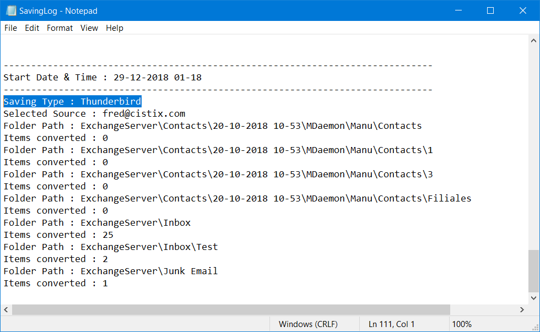Close the SavingLog Notepad window
540x332 pixels.
(x=523, y=10)
